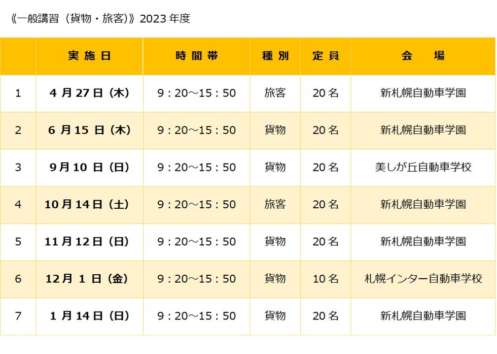This screenshot has height=354, width=497.
Task: Click 旅客 type in row 1
Action: [275, 93]
